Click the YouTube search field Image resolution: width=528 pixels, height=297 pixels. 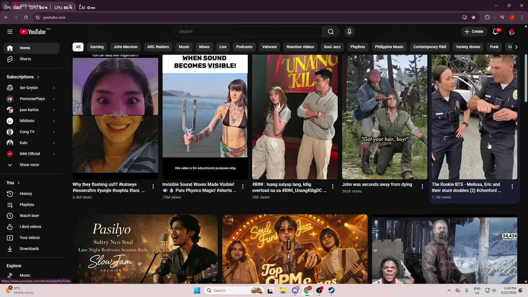click(248, 32)
